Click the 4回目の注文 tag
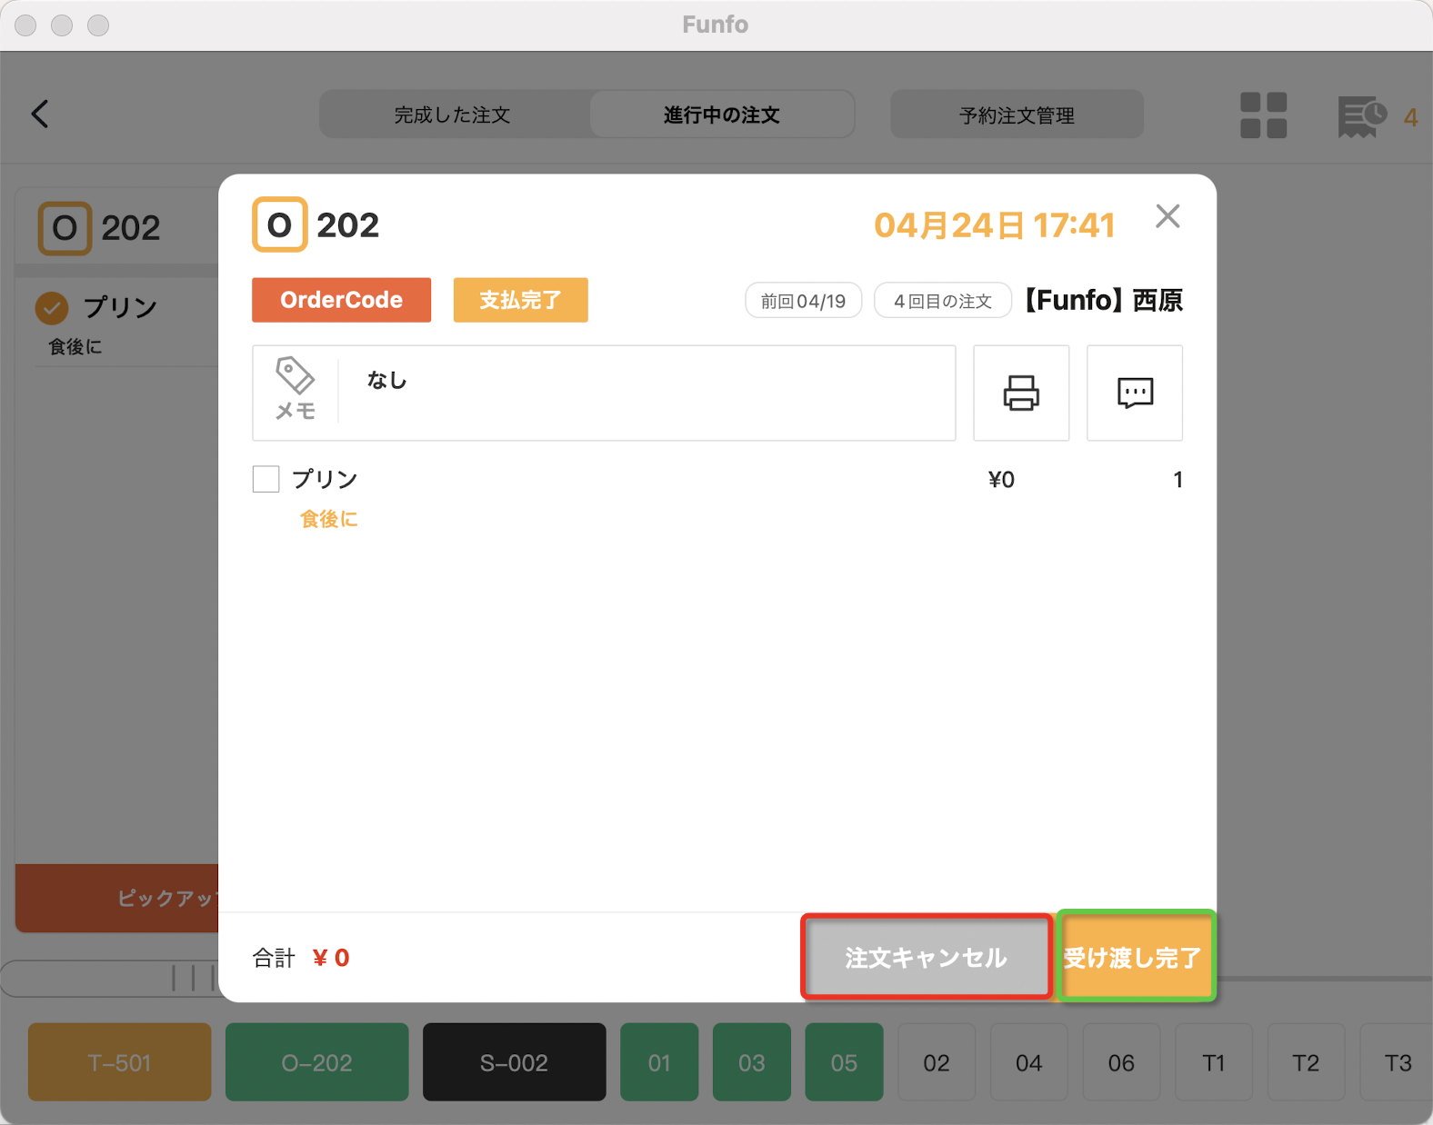Screen dimensions: 1433x1125 (x=942, y=301)
